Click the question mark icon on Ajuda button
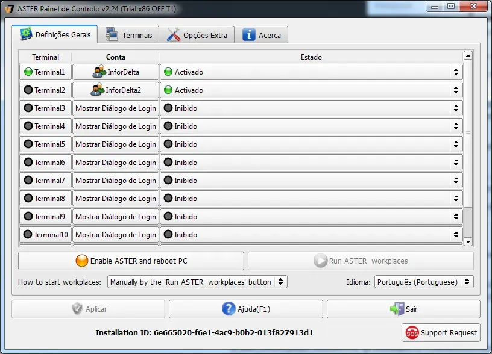 coord(228,309)
